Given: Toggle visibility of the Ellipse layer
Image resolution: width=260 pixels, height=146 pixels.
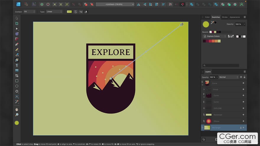Looking at the screenshot, I should point(243,121).
